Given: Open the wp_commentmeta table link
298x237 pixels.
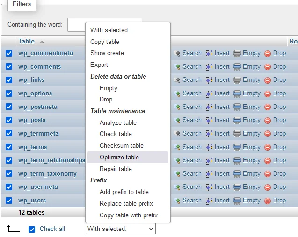Looking at the screenshot, I should pyautogui.click(x=46, y=53).
